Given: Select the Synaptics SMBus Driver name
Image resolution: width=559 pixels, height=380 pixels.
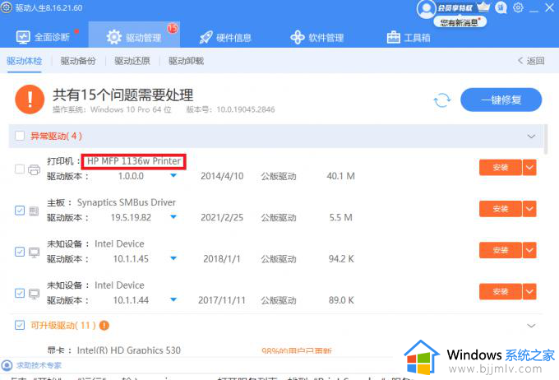Looking at the screenshot, I should [x=127, y=202].
